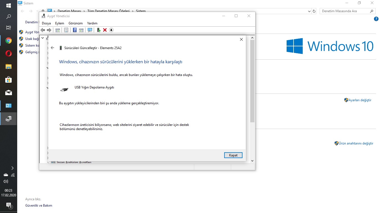The image size is (379, 213).
Task: Refresh the Sistem window address bar
Action: [x=314, y=11]
